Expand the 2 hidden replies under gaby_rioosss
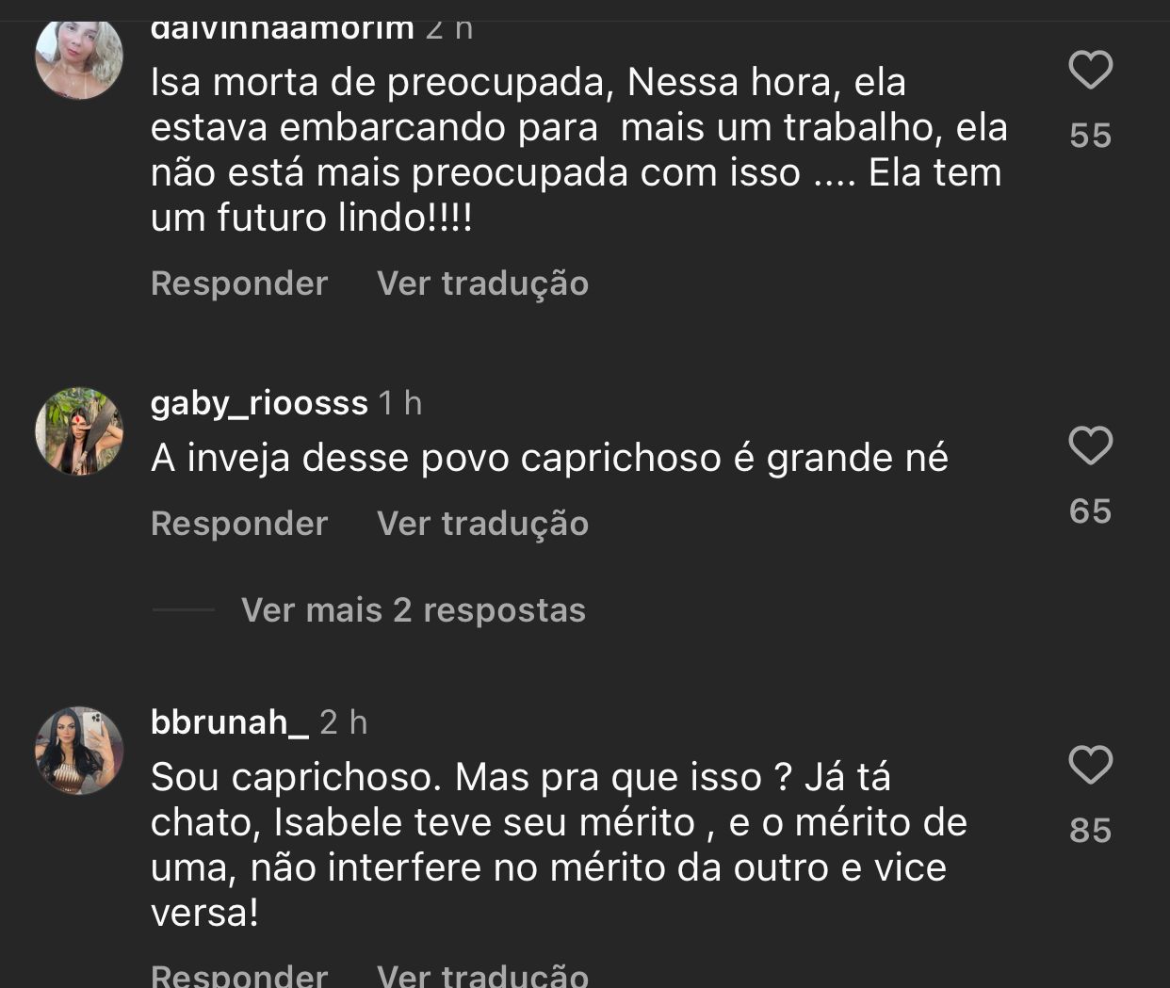 tap(413, 609)
